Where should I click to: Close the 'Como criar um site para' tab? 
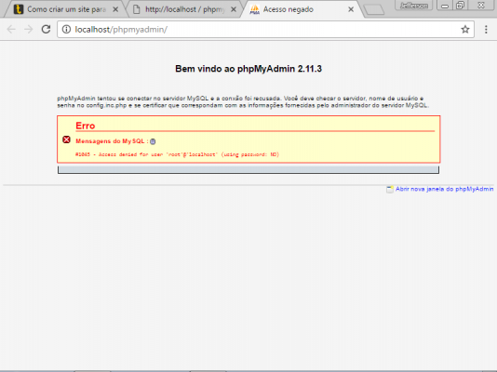[x=115, y=9]
